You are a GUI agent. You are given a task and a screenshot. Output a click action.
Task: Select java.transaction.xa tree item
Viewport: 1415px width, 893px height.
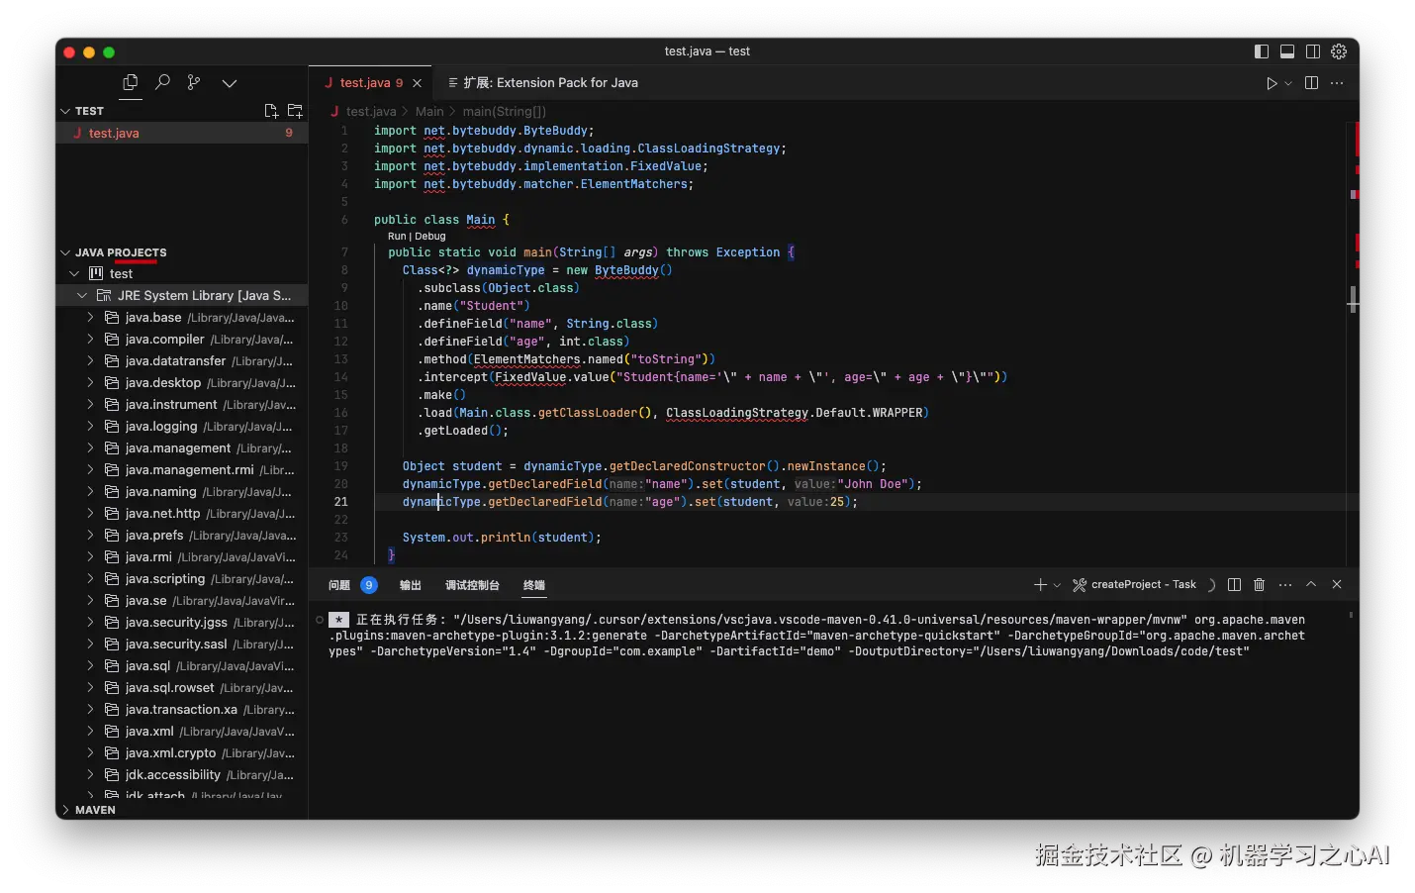pos(182,709)
